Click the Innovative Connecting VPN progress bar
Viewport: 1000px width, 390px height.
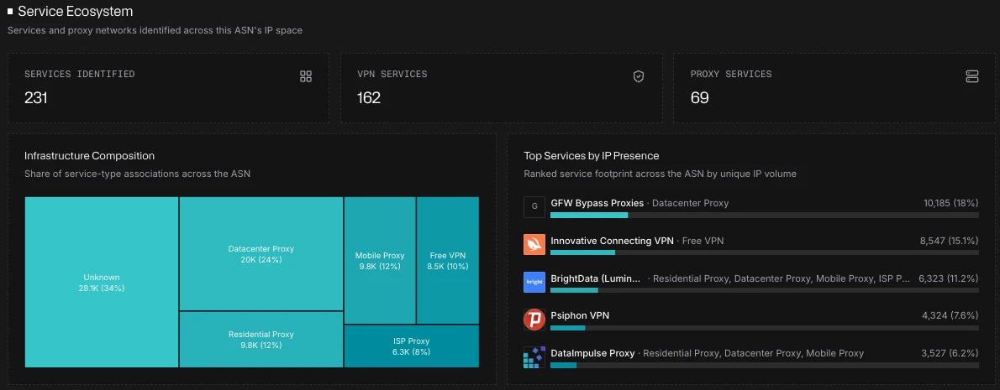764,253
